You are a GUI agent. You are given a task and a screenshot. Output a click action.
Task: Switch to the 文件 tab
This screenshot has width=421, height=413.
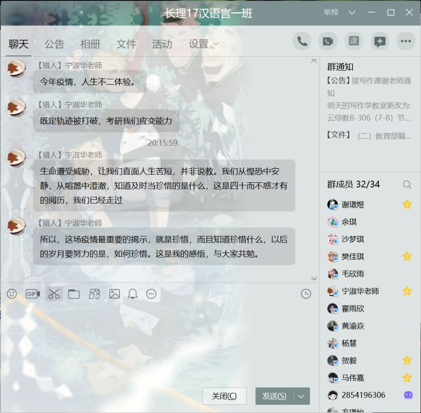pos(126,44)
